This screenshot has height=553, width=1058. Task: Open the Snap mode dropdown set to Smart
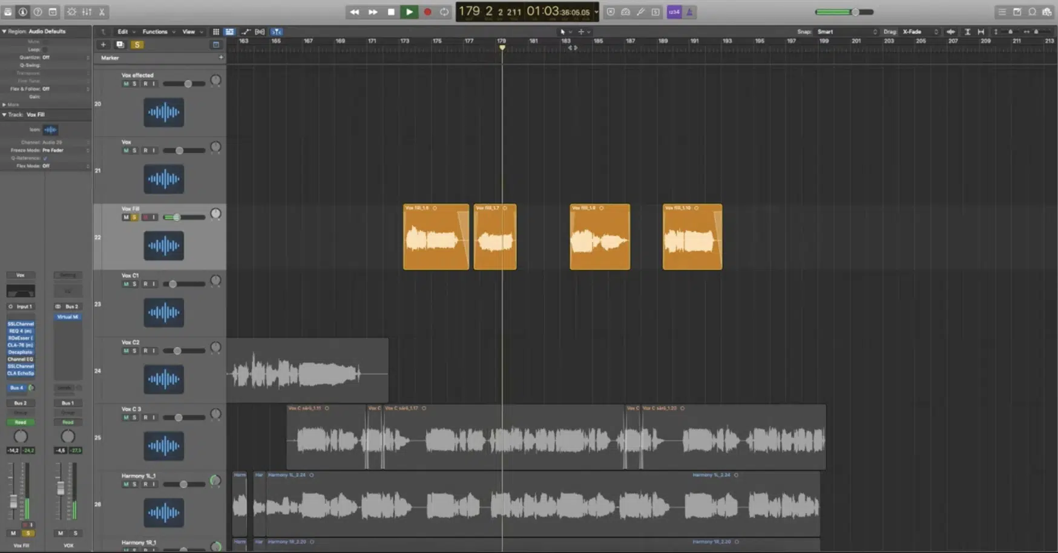[847, 31]
